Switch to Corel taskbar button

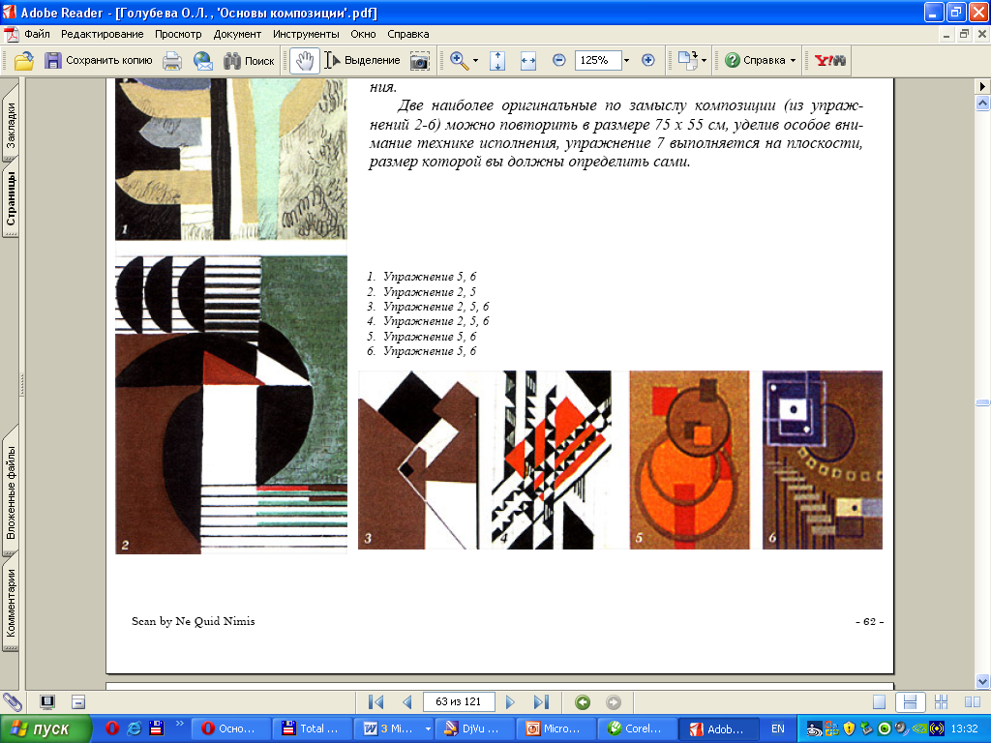[x=637, y=728]
